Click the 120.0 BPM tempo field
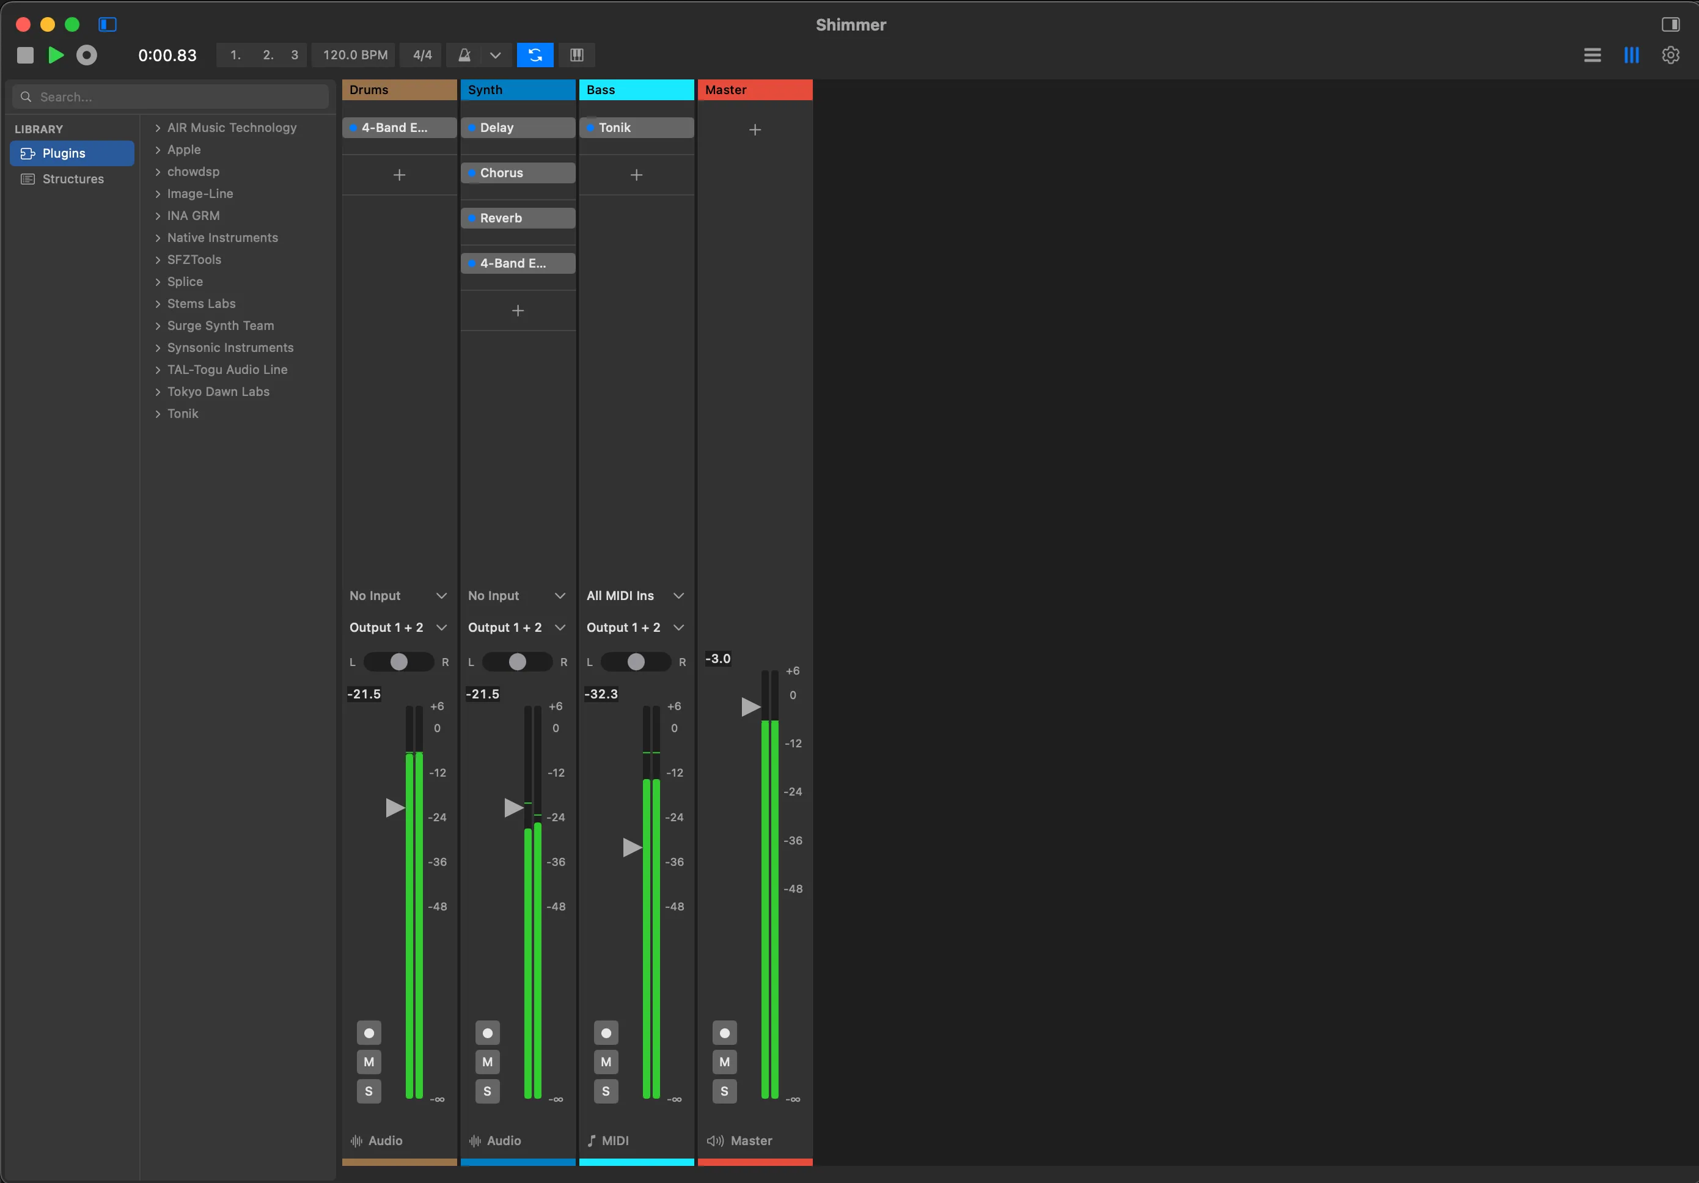This screenshot has height=1183, width=1699. 355,56
